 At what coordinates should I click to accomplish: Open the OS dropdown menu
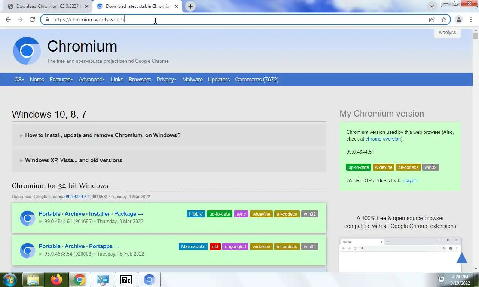19,79
